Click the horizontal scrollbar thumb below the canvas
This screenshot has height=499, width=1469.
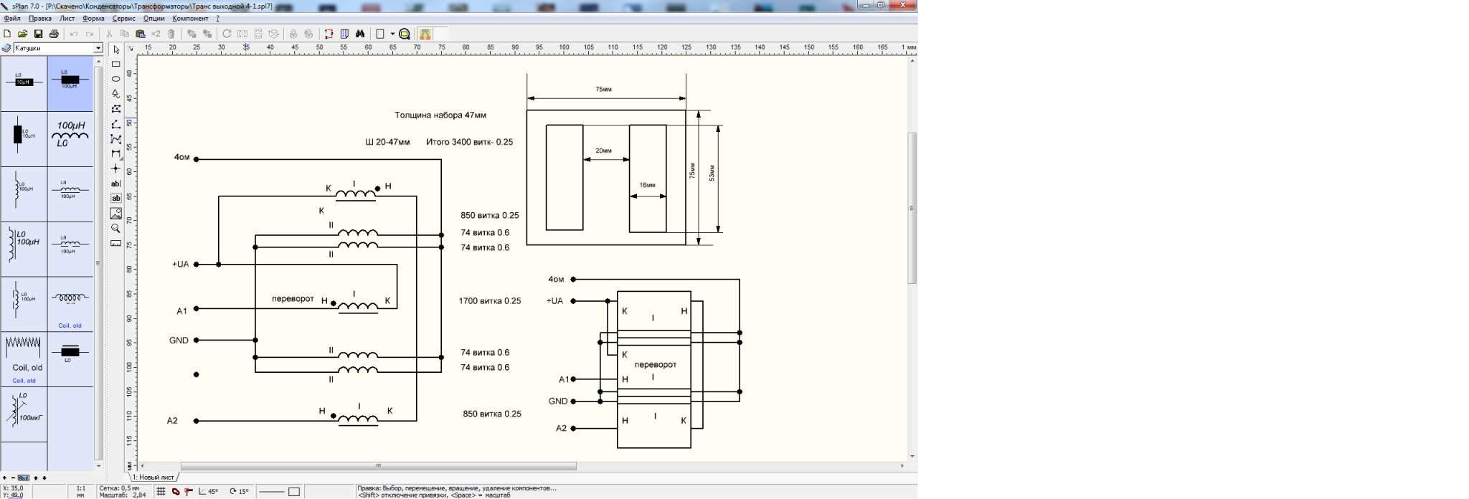(378, 466)
